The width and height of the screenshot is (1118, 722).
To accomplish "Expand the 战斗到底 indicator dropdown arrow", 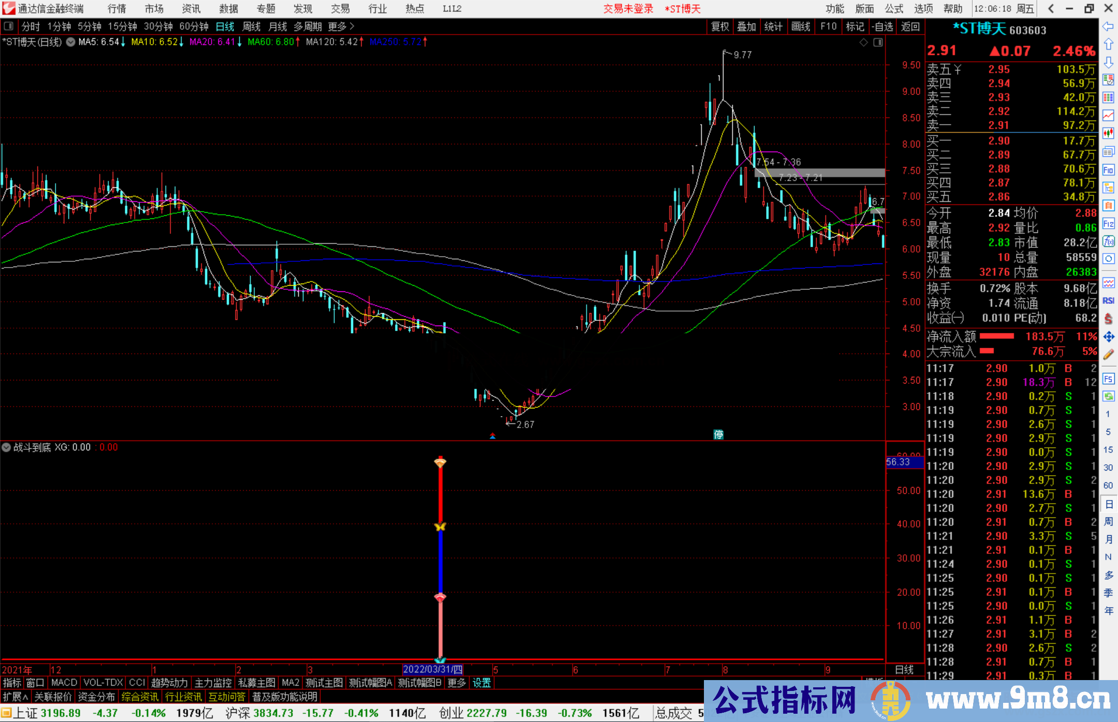I will click(7, 447).
